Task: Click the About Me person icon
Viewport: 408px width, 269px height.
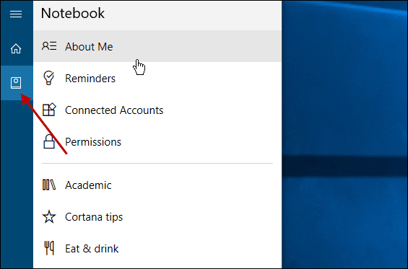Action: tap(49, 46)
